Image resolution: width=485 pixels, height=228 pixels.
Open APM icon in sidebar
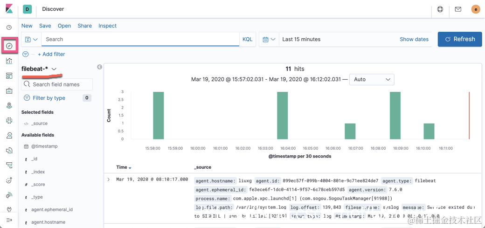[x=9, y=166]
